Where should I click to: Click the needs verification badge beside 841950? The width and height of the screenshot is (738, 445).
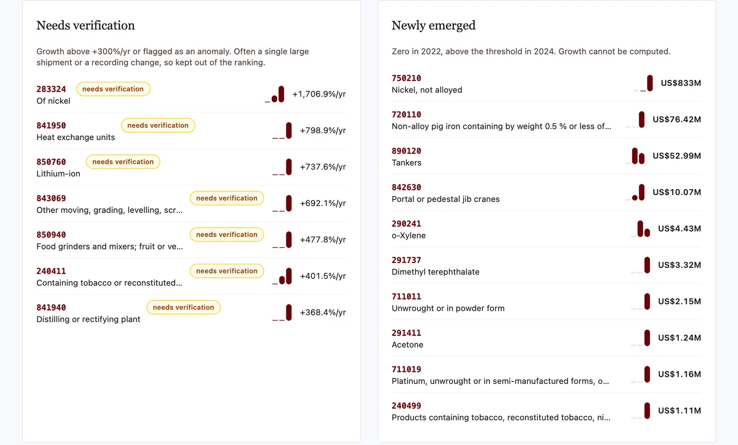[x=158, y=125]
